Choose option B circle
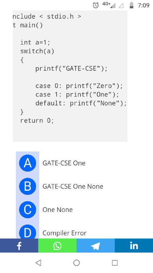This screenshot has height=273, width=153. (x=28, y=186)
